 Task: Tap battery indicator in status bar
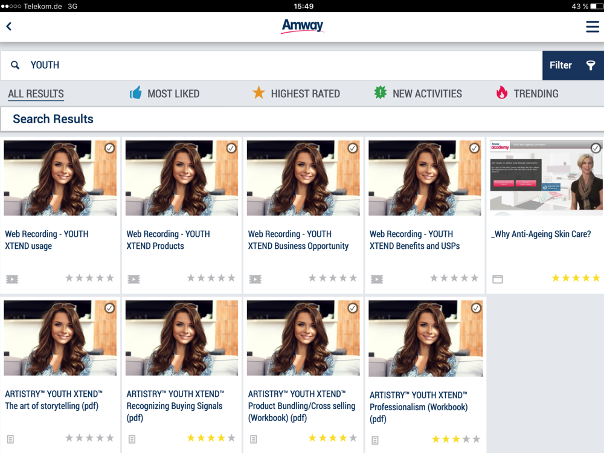597,6
